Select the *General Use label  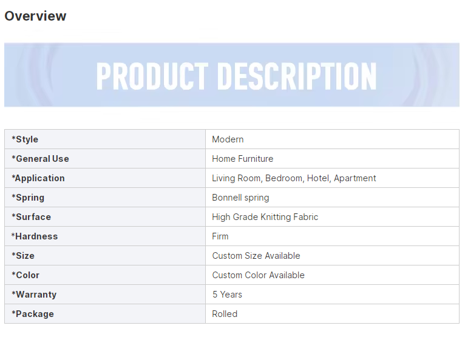(40, 159)
